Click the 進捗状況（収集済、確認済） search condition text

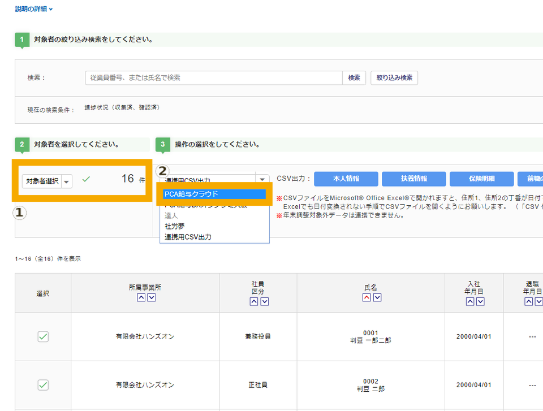click(x=122, y=107)
